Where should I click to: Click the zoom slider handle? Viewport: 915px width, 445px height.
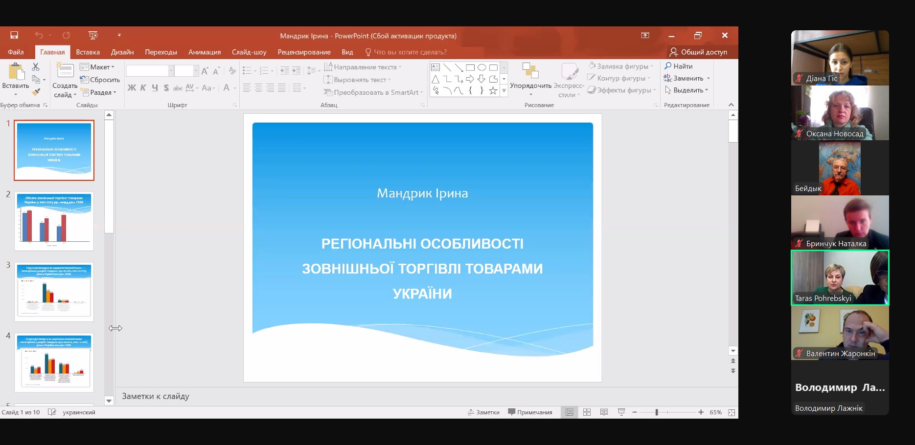pos(657,412)
